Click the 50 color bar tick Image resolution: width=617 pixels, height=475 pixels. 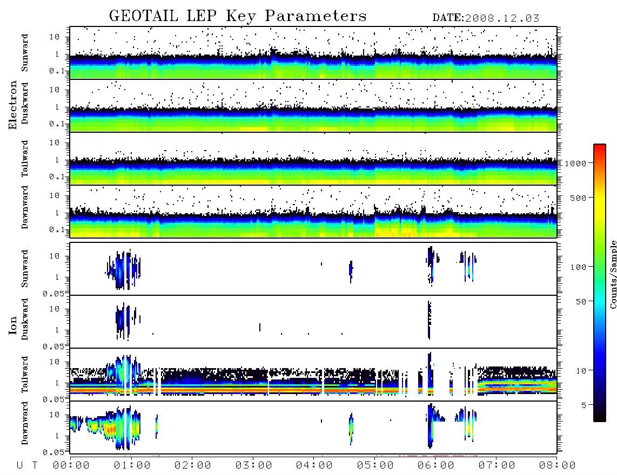[581, 302]
